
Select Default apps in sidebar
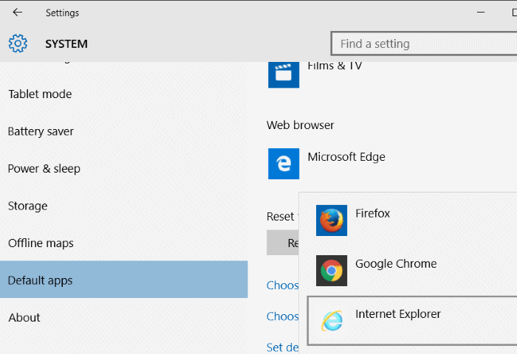click(x=123, y=280)
